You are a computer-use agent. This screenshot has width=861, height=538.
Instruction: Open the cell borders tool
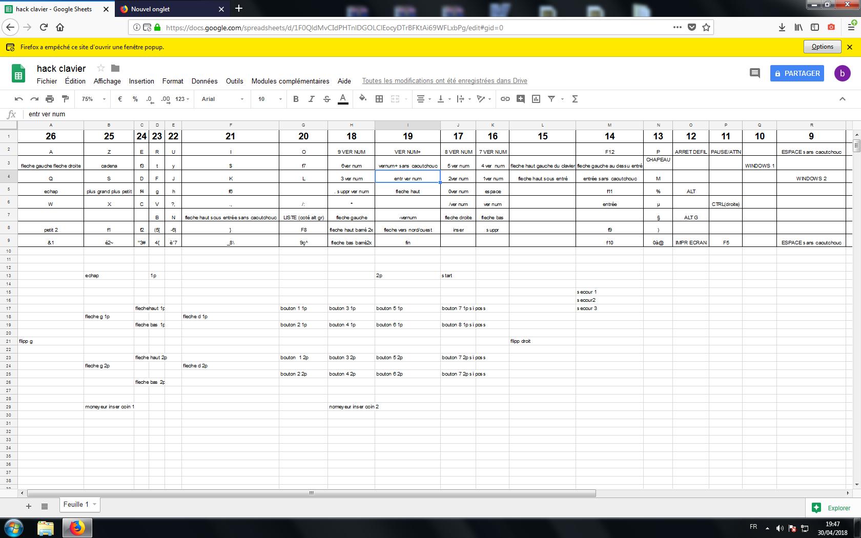[379, 99]
